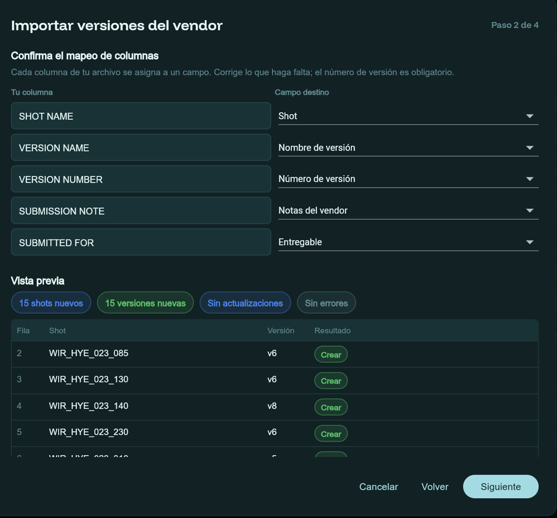
Task: Click version v6 of WIR_HYE_023_230
Action: point(272,432)
